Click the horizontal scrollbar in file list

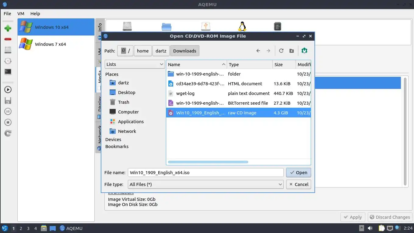pyautogui.click(x=208, y=162)
